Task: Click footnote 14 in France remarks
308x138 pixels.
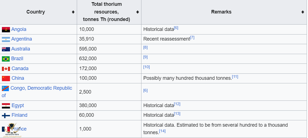Action: (x=162, y=131)
